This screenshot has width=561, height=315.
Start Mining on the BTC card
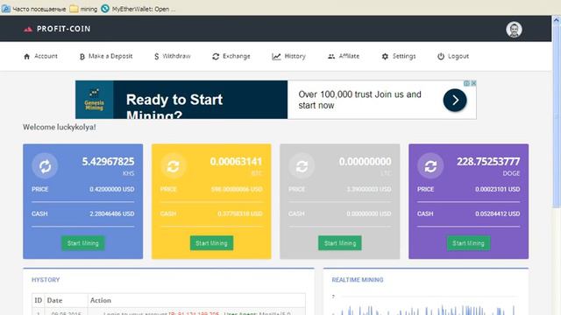point(211,243)
